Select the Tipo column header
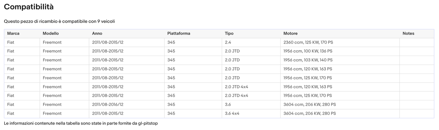 [x=229, y=34]
